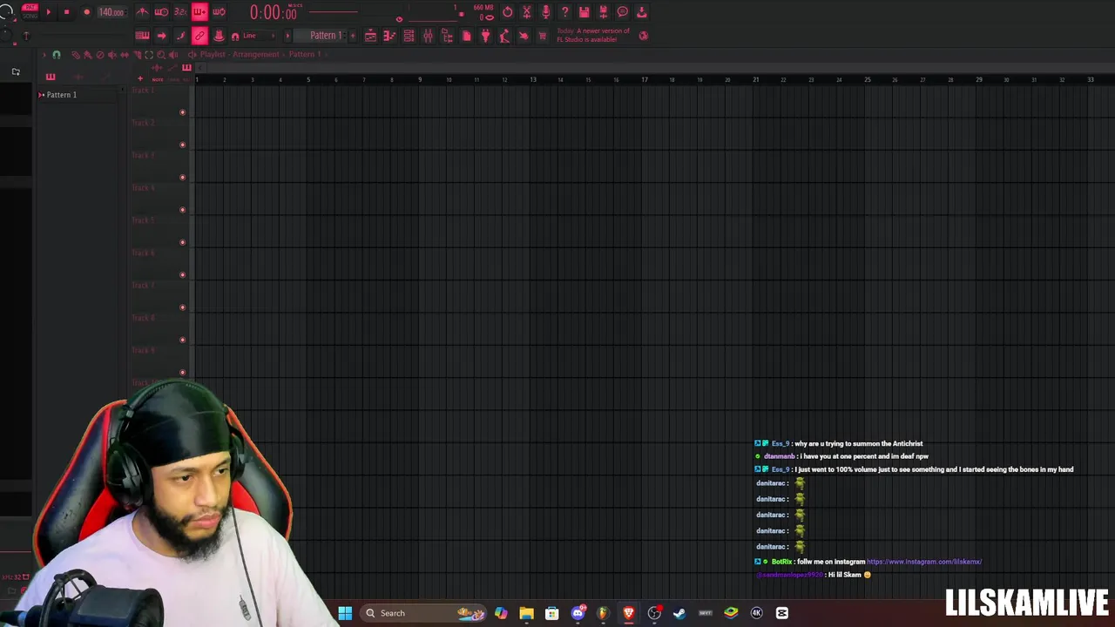Open the Pattern 1 selector
Viewport: 1115px width, 627px height.
(321, 36)
